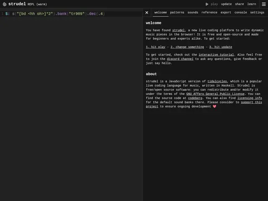The height and width of the screenshot is (201, 268).
Task: Open the discord channel link
Action: click(180, 59)
